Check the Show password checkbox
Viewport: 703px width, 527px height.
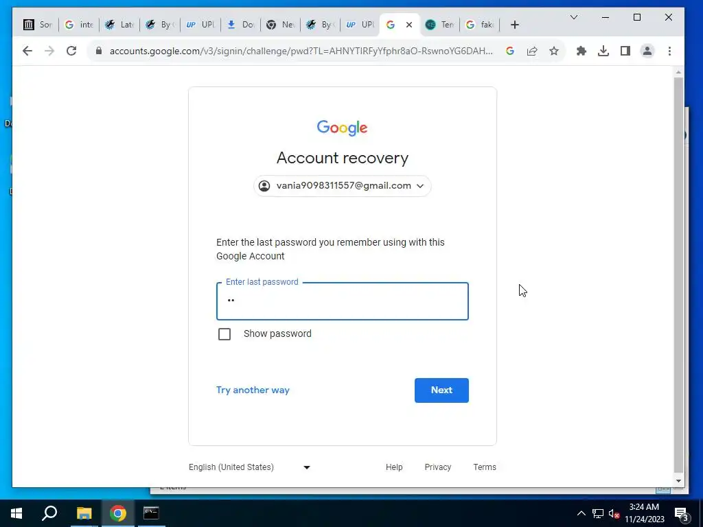point(224,334)
